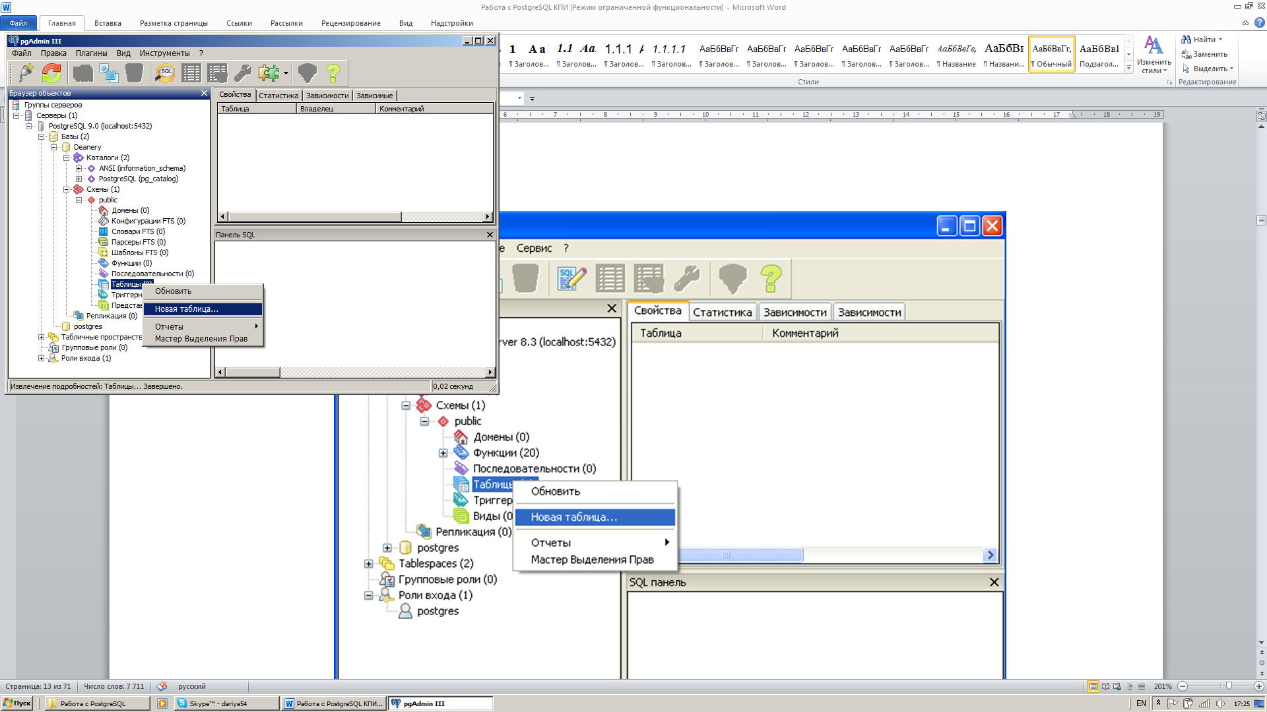Viewport: 1267px width, 712px height.
Task: Click the pgAdmin Help question mark icon
Action: [333, 73]
